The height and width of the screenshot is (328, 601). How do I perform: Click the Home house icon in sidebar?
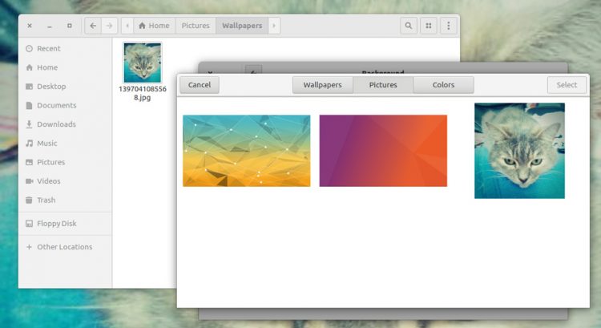[29, 67]
